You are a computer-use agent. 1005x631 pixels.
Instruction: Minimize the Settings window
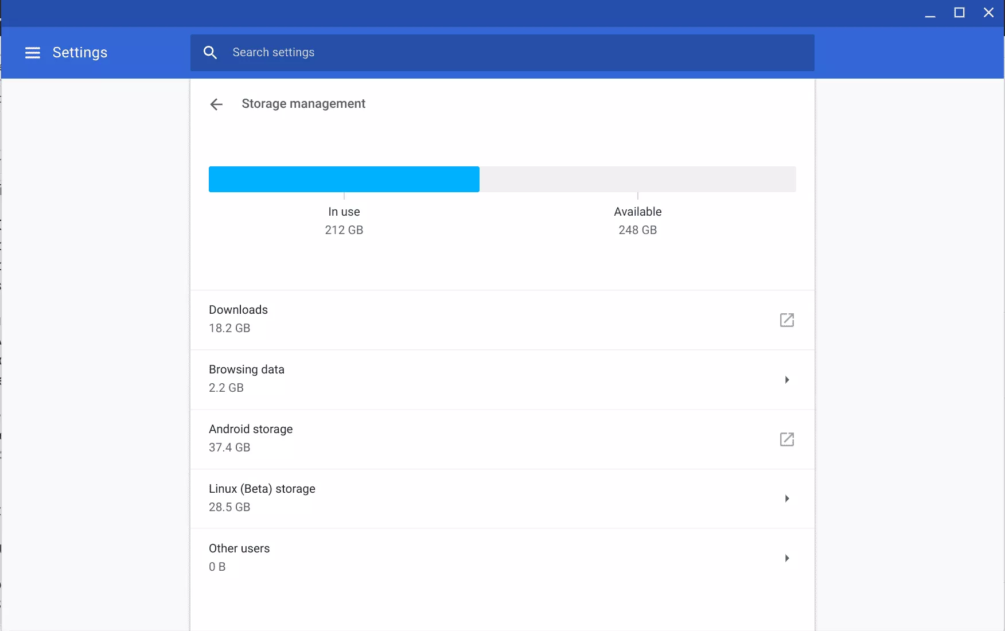pos(930,13)
